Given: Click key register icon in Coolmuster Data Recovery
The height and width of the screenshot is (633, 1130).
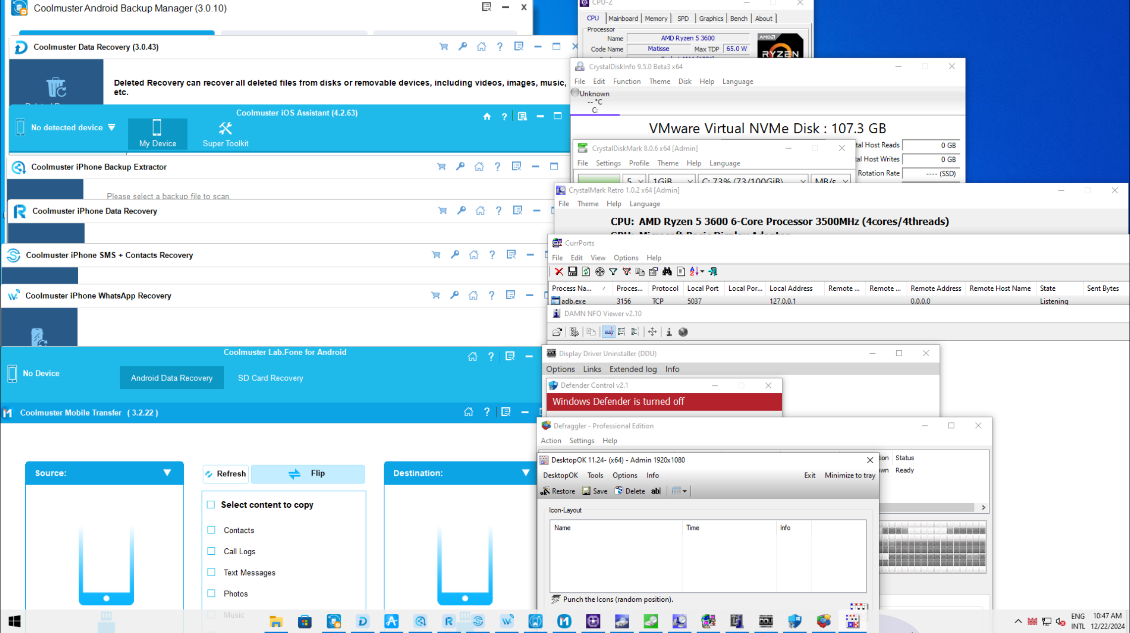Looking at the screenshot, I should [x=462, y=47].
